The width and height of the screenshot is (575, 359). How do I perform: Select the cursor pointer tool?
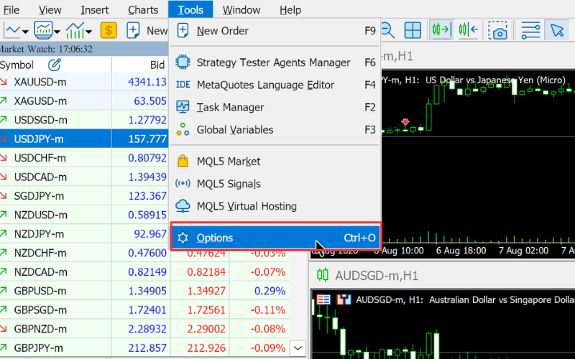point(556,30)
